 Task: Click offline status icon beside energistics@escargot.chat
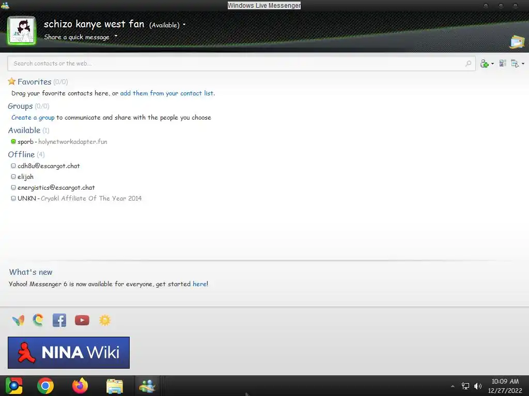13,187
